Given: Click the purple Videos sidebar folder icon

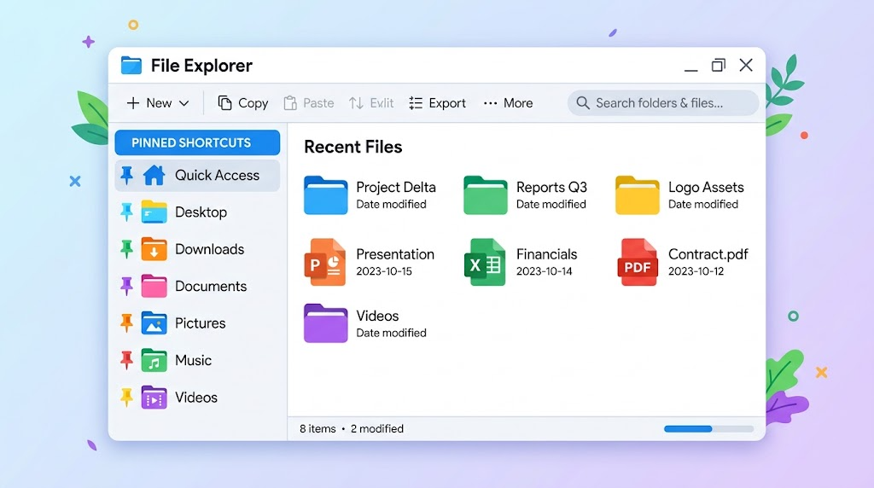Looking at the screenshot, I should pos(154,398).
